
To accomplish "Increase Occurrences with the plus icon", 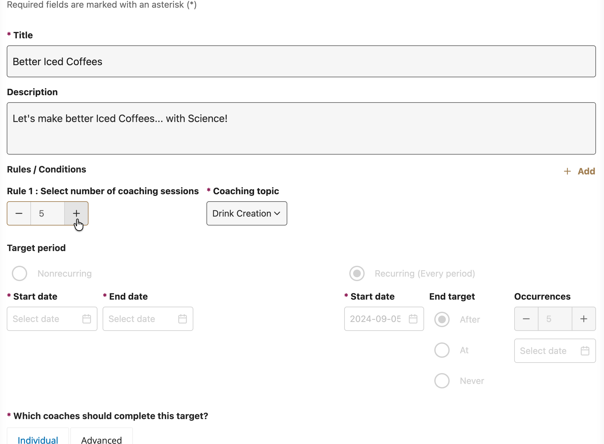I will pyautogui.click(x=584, y=319).
